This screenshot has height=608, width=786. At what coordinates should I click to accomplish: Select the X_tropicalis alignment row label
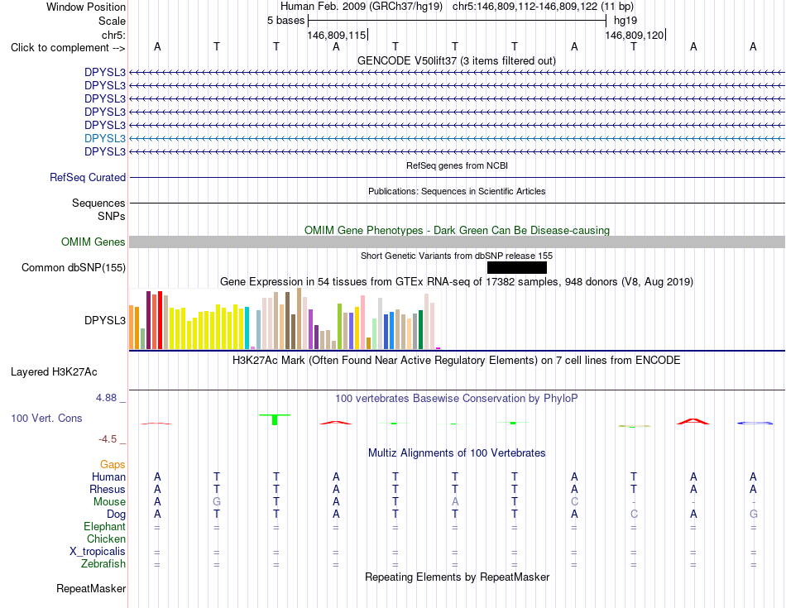coord(98,552)
